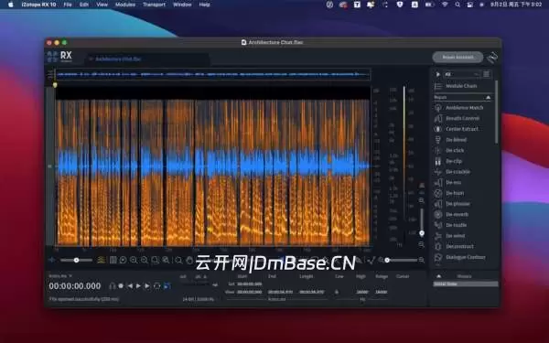Viewport: 549px width, 343px height.
Task: Open the De-crackle module
Action: coord(457,172)
